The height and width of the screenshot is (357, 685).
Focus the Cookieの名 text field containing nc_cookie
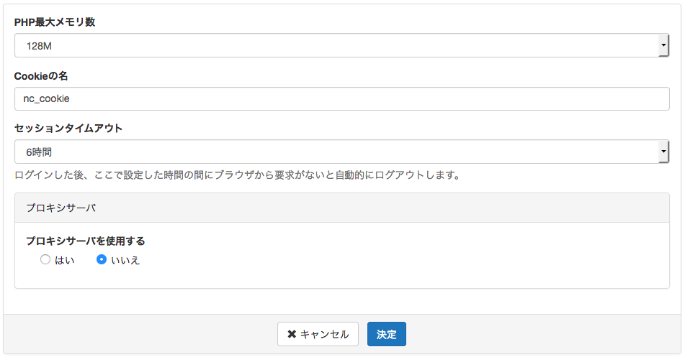[341, 99]
